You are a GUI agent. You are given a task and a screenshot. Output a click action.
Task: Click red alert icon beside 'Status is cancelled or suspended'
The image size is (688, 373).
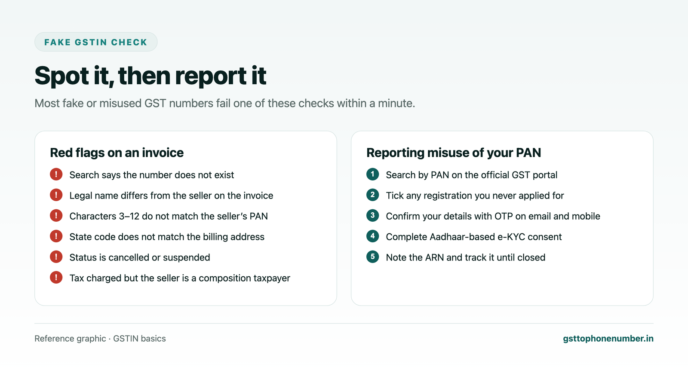point(56,257)
